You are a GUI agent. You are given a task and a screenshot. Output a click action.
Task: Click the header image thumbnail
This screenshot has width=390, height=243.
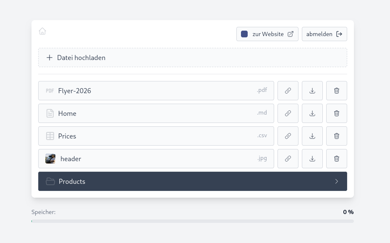[50, 159]
